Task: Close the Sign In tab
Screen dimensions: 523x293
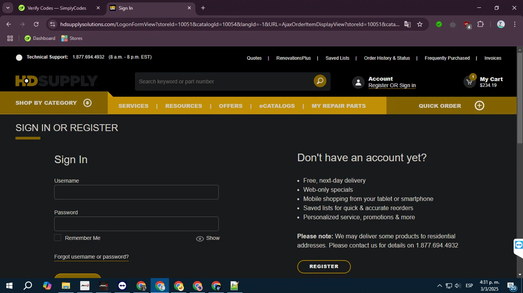Action: 189,8
